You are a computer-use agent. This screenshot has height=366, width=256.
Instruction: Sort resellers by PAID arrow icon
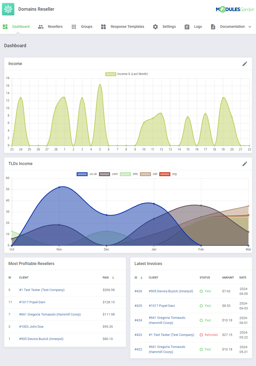(113, 277)
